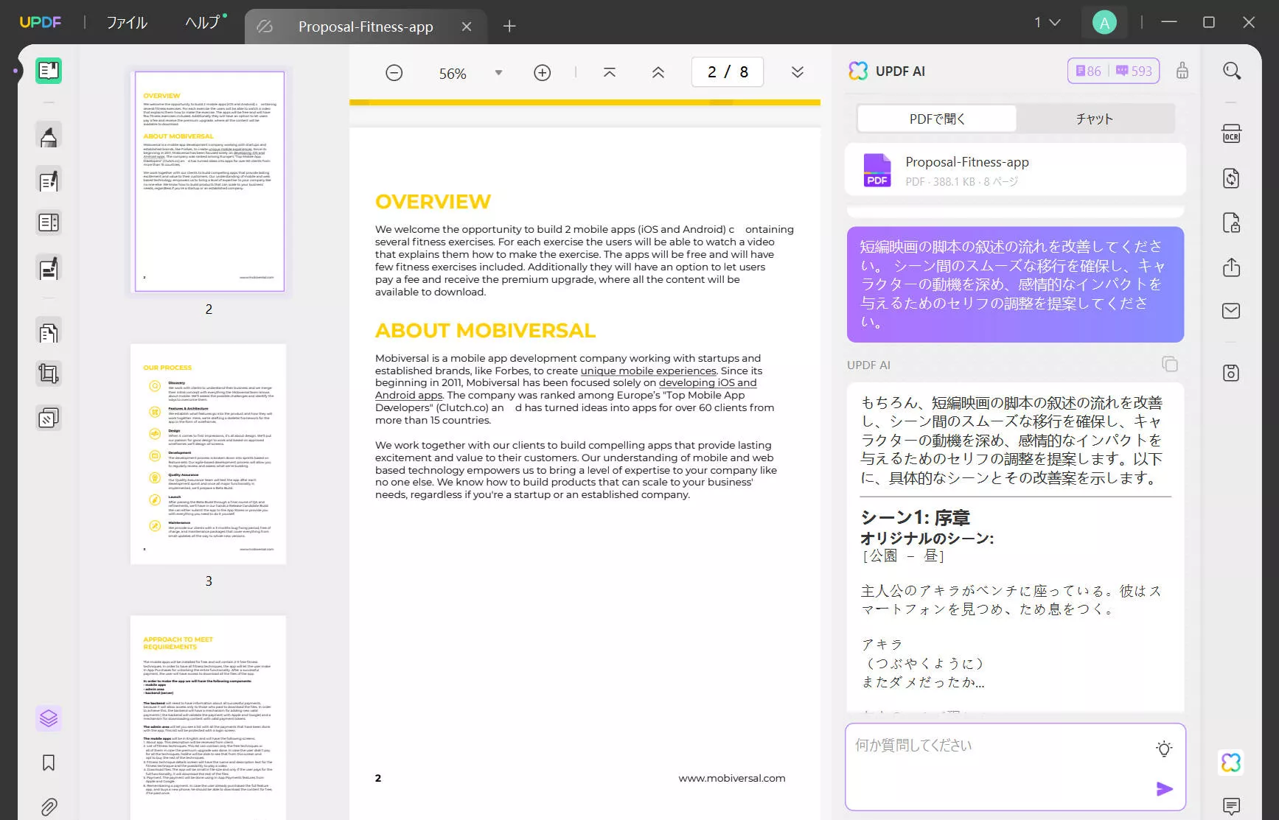
Task: Click the シーン1: 序章 heading
Action: [x=915, y=517]
